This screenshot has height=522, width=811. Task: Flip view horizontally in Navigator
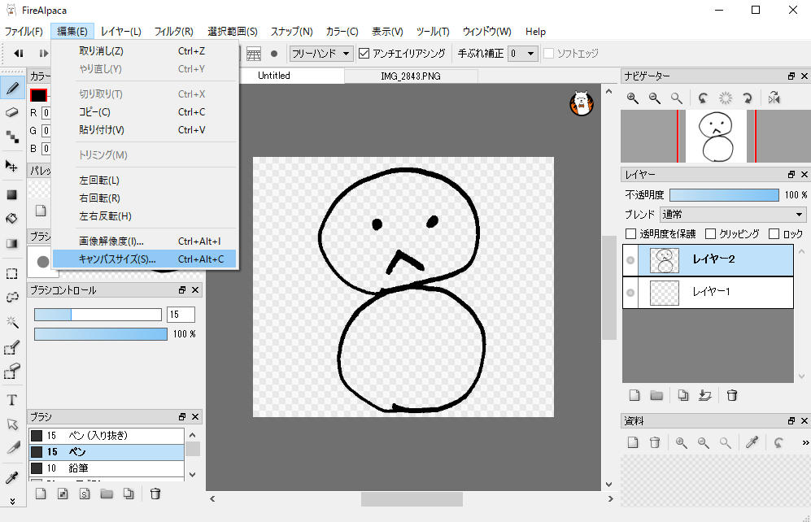coord(774,98)
